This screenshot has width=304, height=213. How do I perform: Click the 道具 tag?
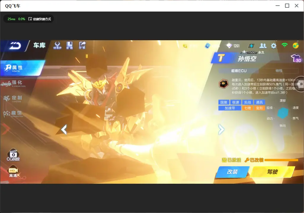(259, 102)
